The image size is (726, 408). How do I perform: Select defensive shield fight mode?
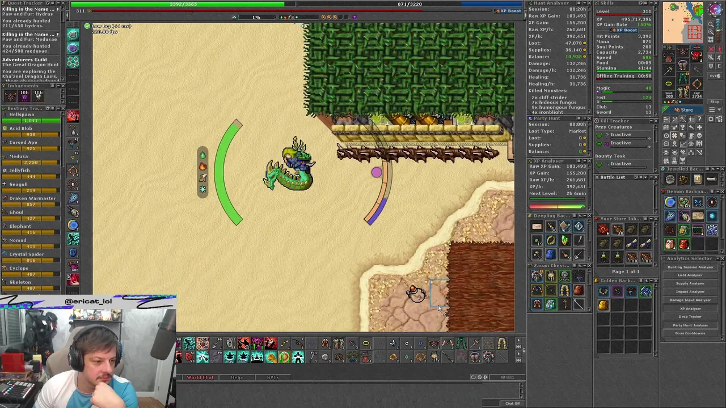pos(711,66)
